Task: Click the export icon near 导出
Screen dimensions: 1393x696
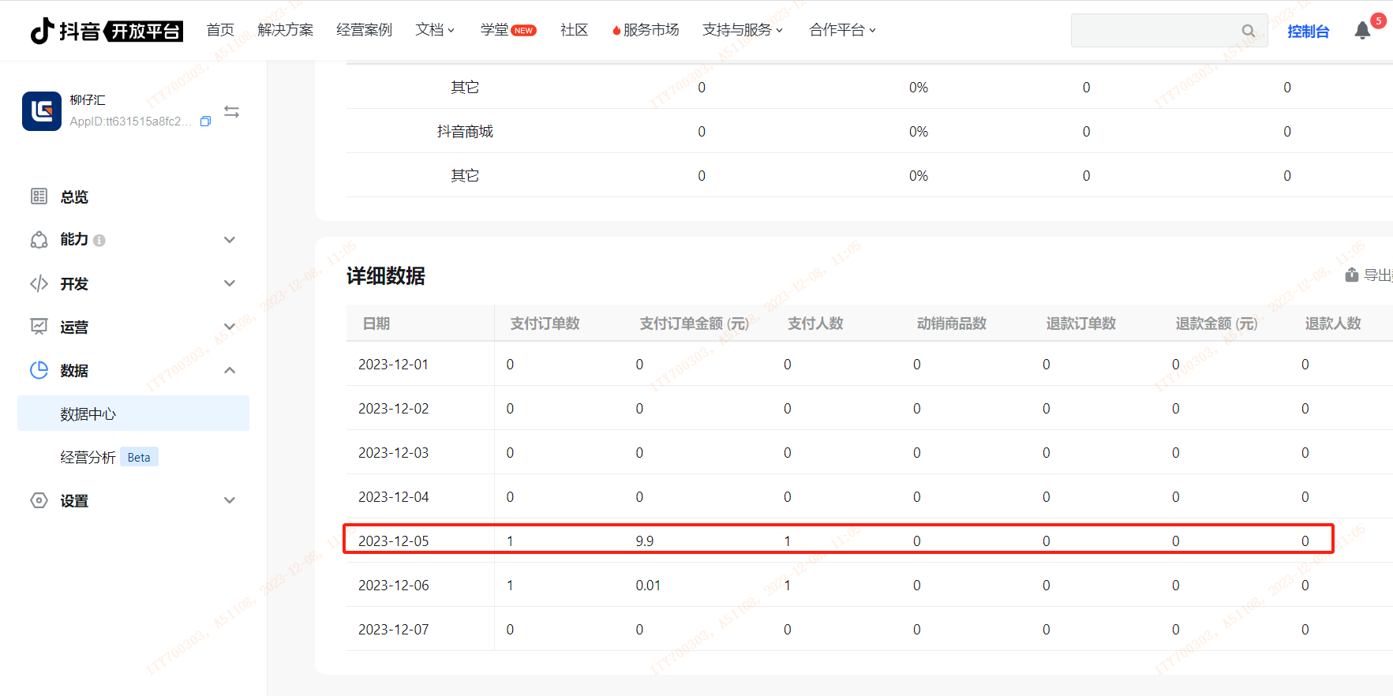Action: click(x=1352, y=275)
